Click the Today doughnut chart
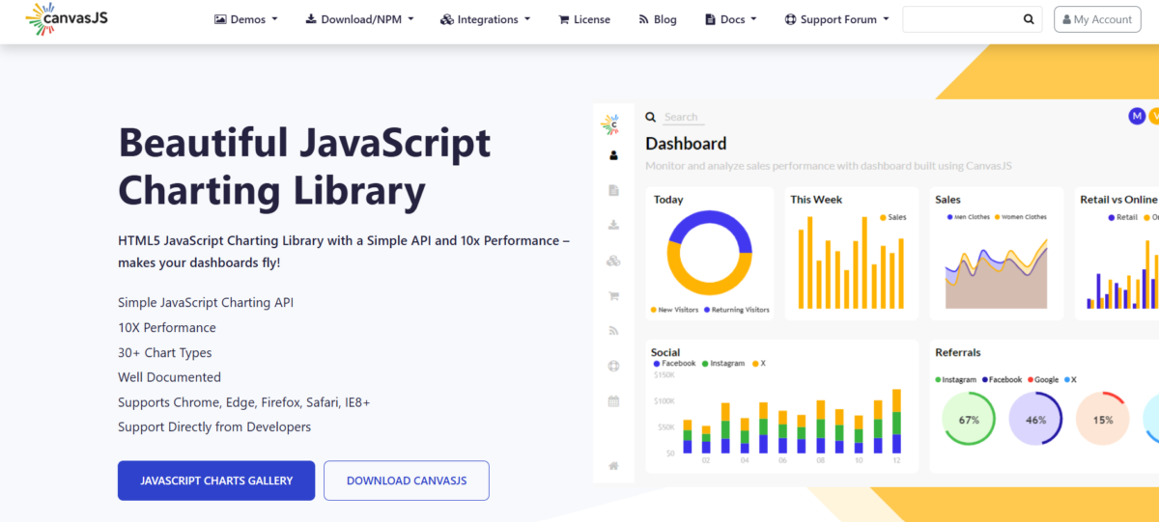The height and width of the screenshot is (522, 1159). tap(710, 253)
